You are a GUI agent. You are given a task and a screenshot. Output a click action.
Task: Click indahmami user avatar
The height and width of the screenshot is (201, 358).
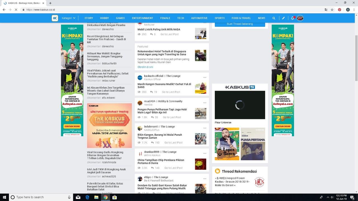pos(140,128)
